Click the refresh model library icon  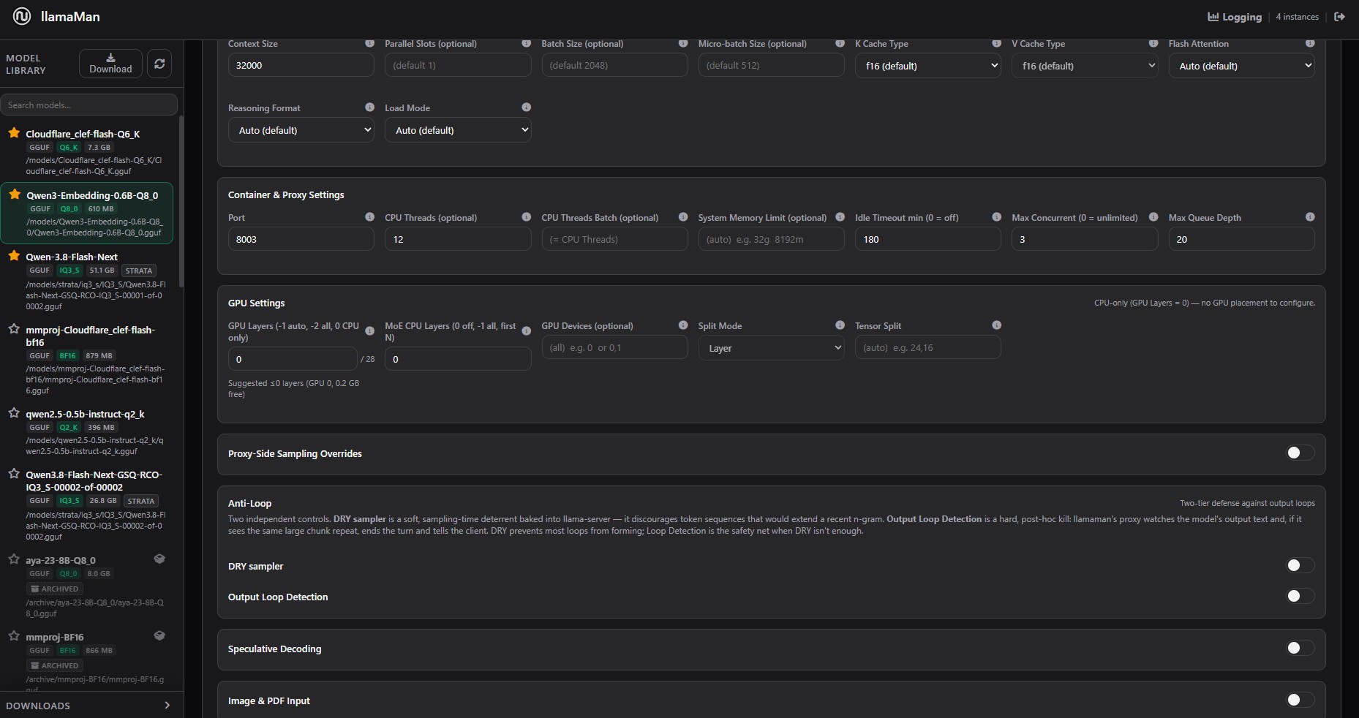pyautogui.click(x=159, y=64)
